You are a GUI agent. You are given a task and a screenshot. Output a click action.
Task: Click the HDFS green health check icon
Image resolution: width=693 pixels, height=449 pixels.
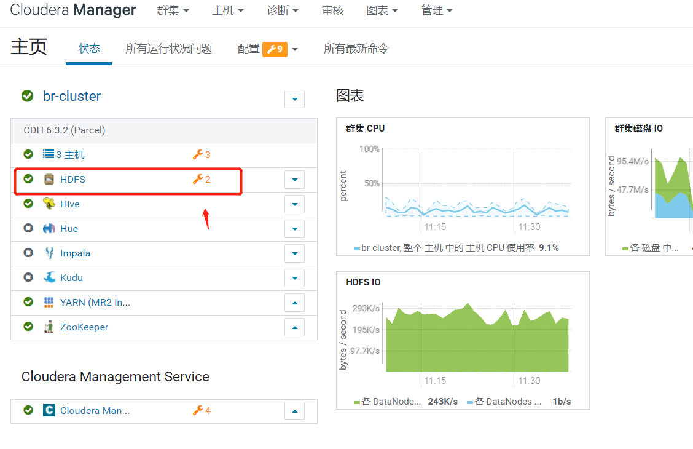point(28,179)
